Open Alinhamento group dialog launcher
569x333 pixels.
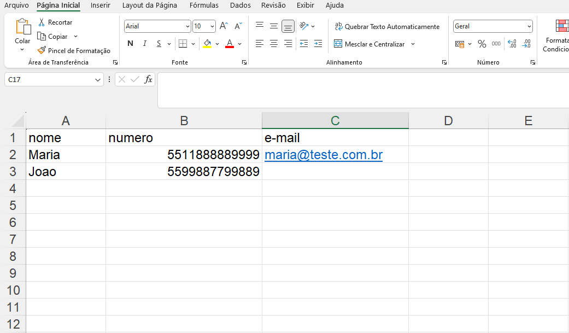pos(444,62)
